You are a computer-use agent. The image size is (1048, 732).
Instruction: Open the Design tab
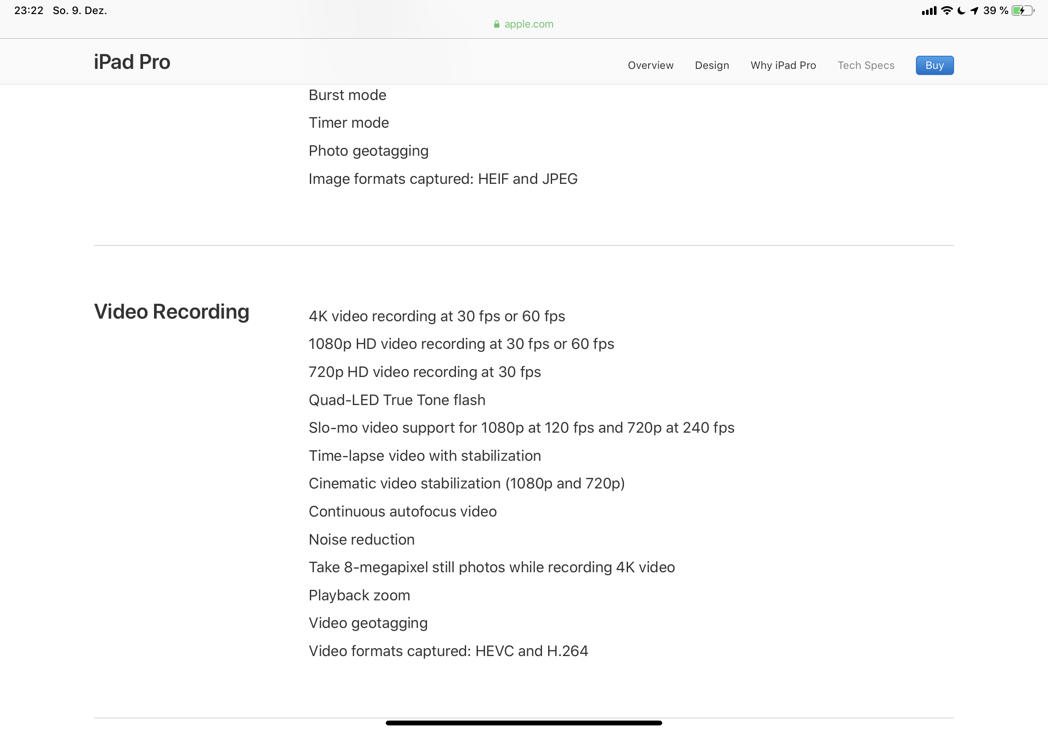point(711,65)
